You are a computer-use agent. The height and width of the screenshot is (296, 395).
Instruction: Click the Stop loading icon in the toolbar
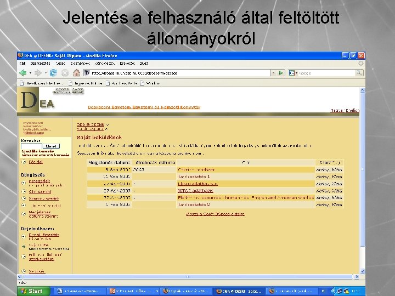point(65,73)
